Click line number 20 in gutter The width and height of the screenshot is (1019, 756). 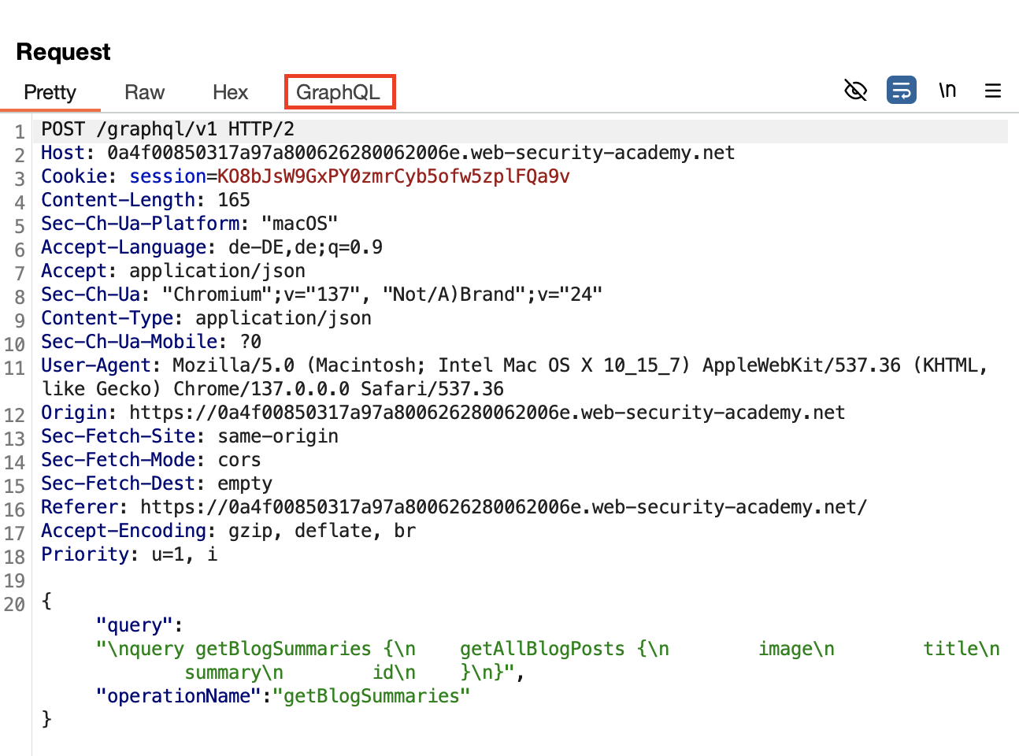(15, 605)
